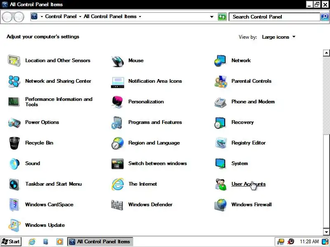Image resolution: width=330 pixels, height=247 pixels.
Task: Click the Windows Update label
Action: (45, 225)
